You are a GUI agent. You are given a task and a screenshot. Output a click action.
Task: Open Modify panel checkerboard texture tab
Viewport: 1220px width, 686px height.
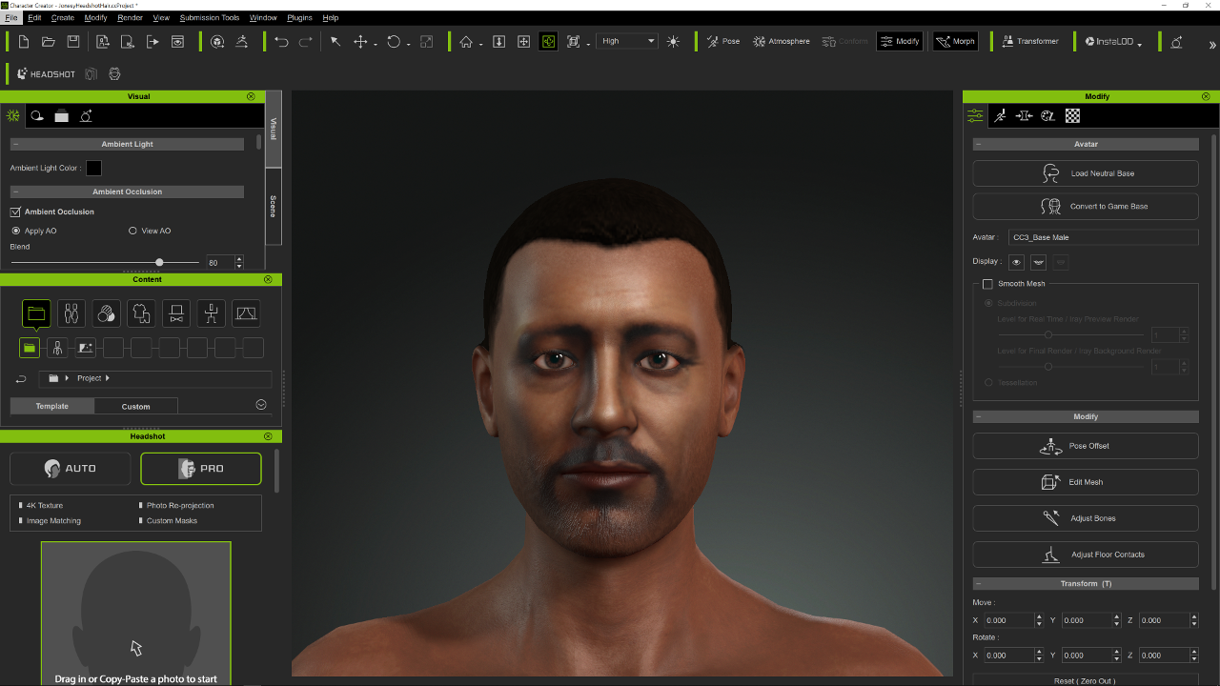1072,115
